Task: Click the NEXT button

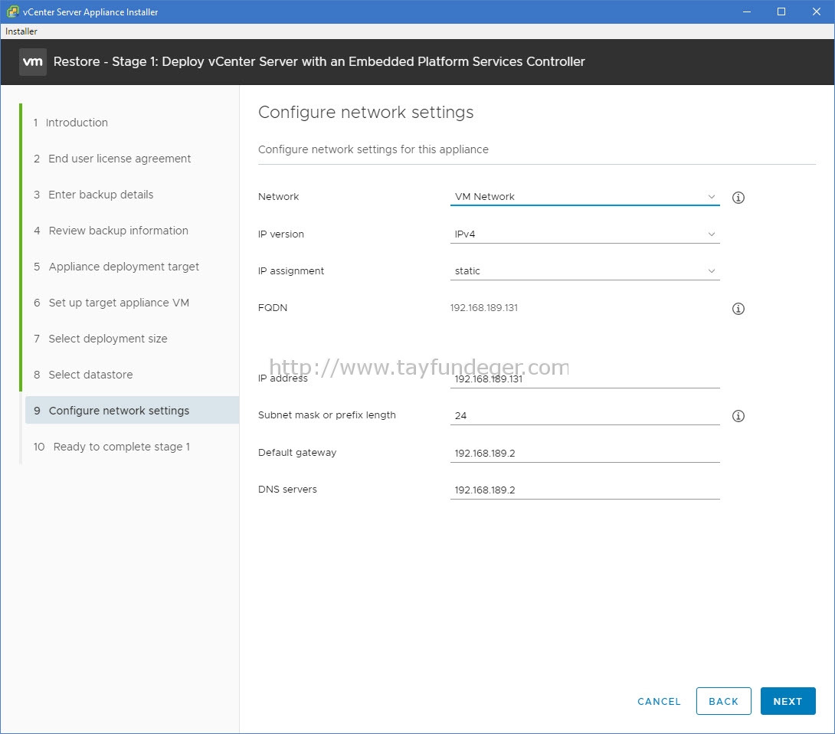Action: (x=788, y=701)
